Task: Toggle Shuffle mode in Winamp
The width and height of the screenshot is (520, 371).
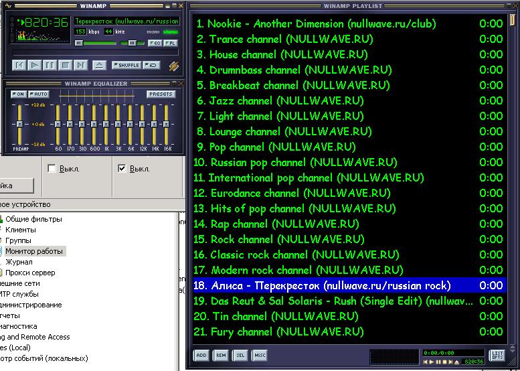Action: 126,65
